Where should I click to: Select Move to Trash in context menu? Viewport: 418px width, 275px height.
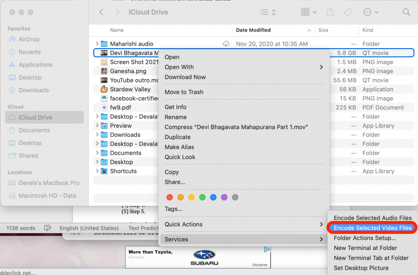184,92
